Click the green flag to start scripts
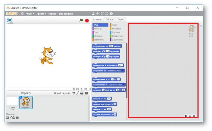This screenshot has width=212, height=131. (x=81, y=20)
